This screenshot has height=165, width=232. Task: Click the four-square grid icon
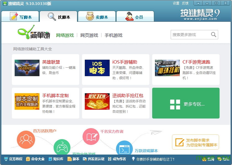(x=175, y=105)
